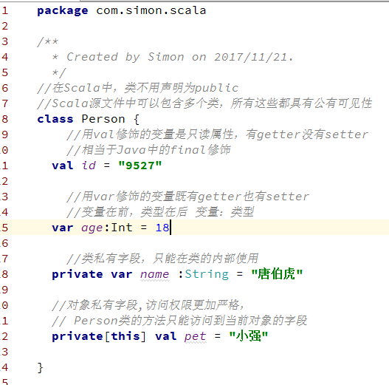
Task: Click comment '//类私有字段' line
Action: 162,259
